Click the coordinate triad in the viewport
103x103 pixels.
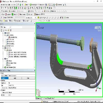[x=98, y=87]
